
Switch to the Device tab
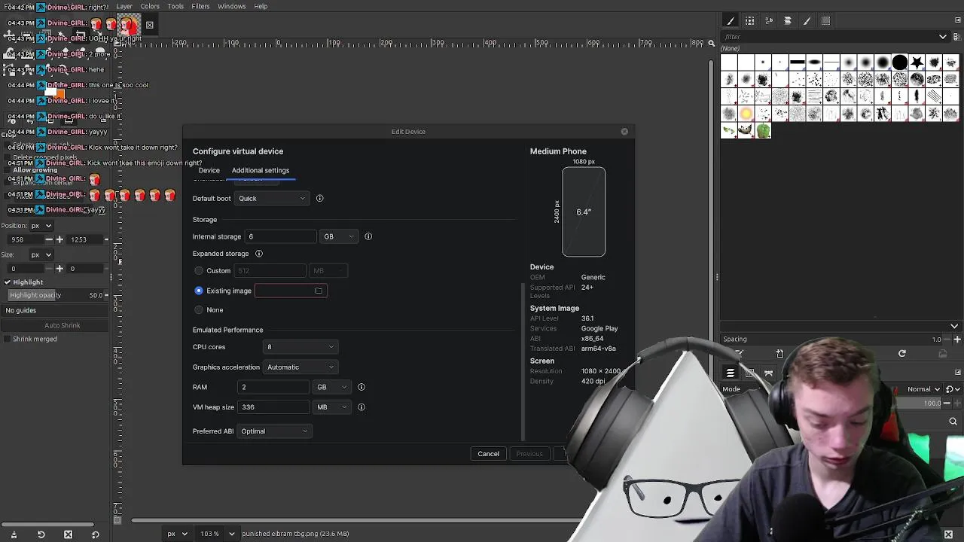[x=209, y=170]
